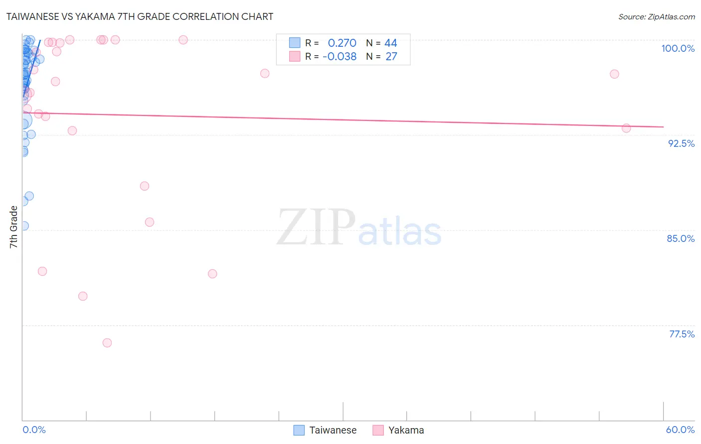
Task: Click the chart title text
Action: point(140,16)
